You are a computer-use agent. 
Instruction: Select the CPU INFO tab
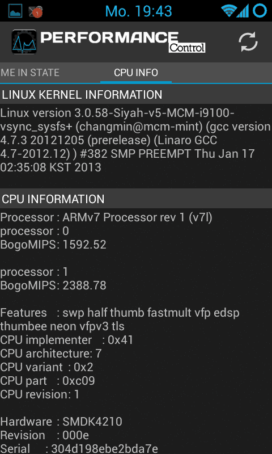136,73
